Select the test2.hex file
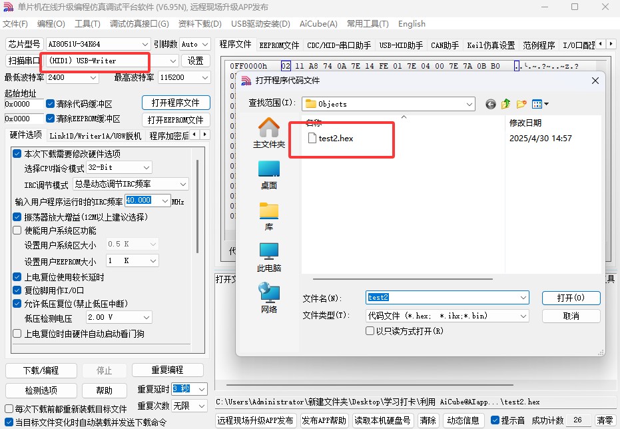620x429 pixels. [x=331, y=139]
